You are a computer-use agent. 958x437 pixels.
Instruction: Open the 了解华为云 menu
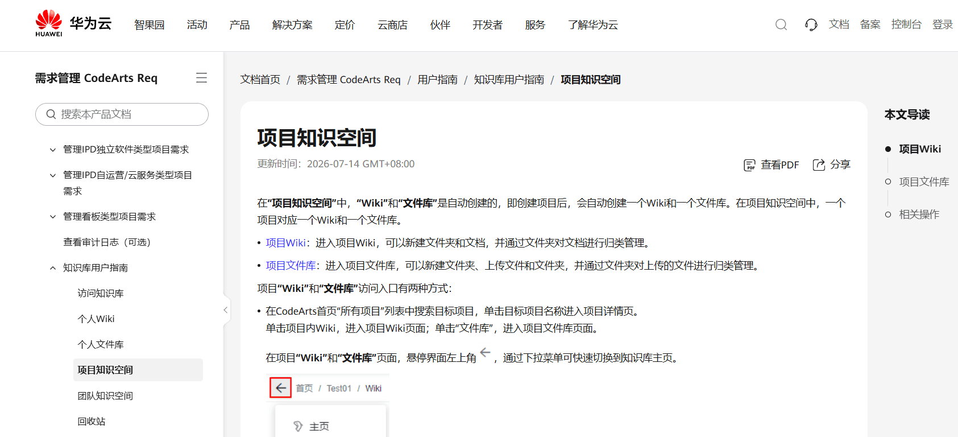(x=593, y=25)
